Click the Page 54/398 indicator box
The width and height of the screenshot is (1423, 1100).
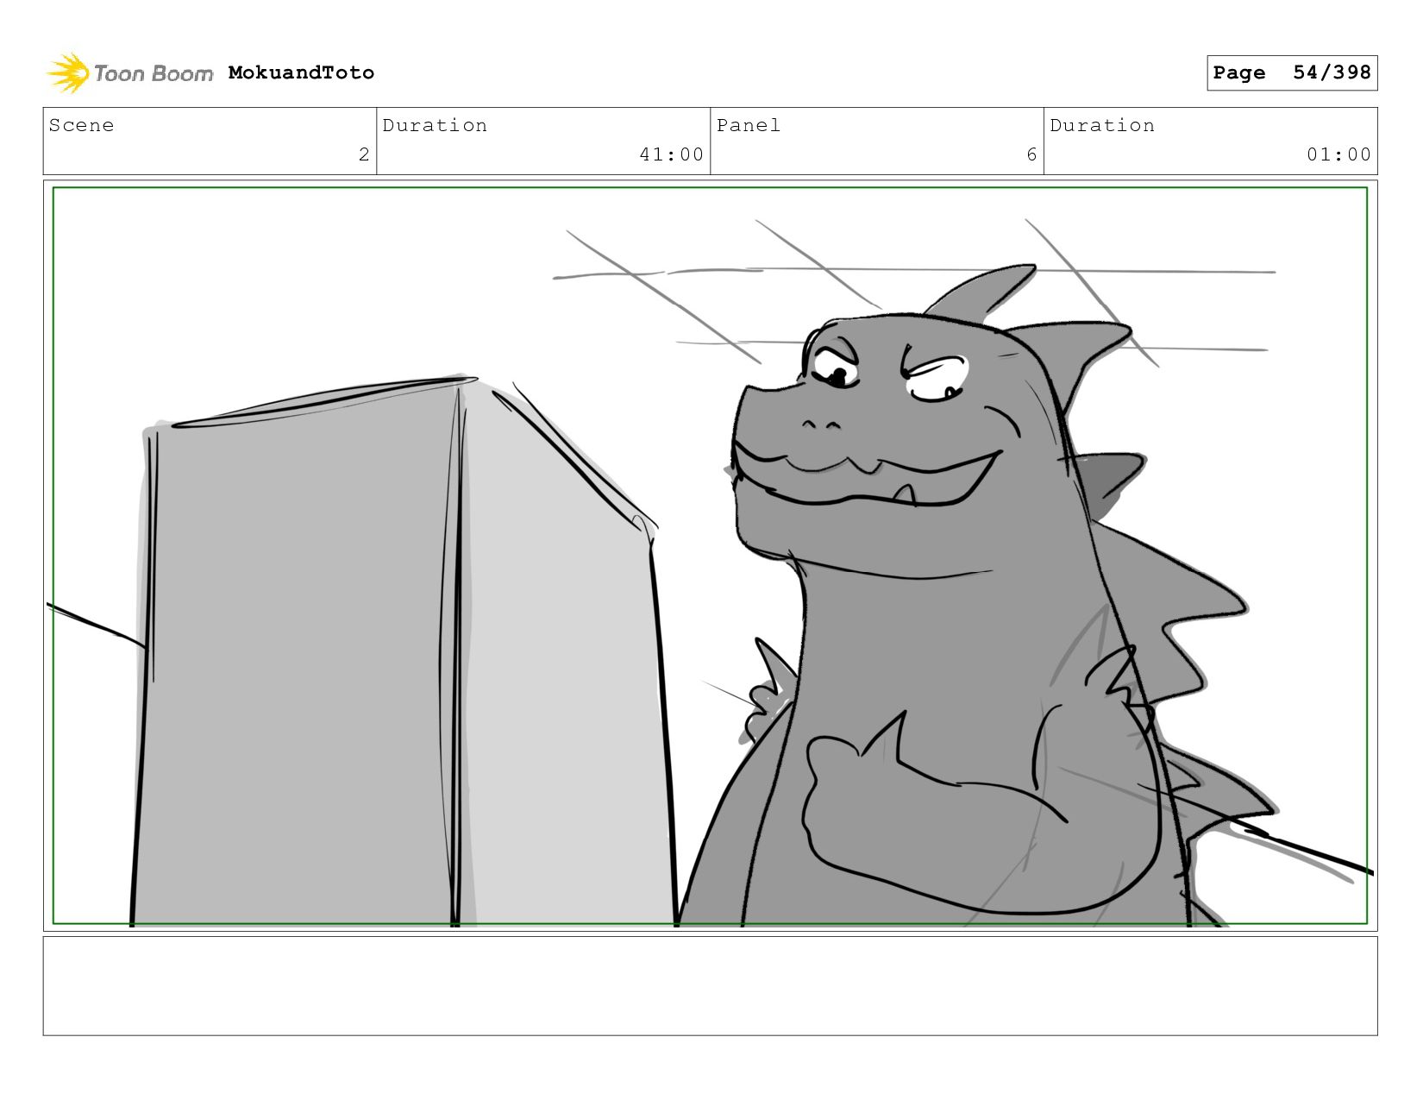(1292, 72)
